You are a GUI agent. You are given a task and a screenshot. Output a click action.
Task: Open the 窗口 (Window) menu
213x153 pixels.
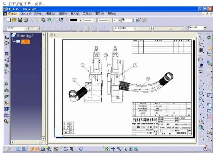pyautogui.click(x=100, y=13)
